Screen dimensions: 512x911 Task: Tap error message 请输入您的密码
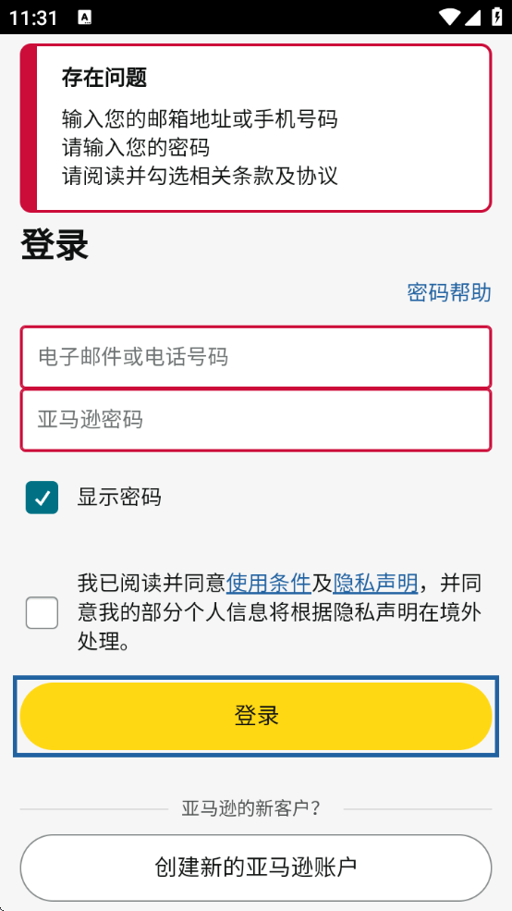(x=136, y=147)
